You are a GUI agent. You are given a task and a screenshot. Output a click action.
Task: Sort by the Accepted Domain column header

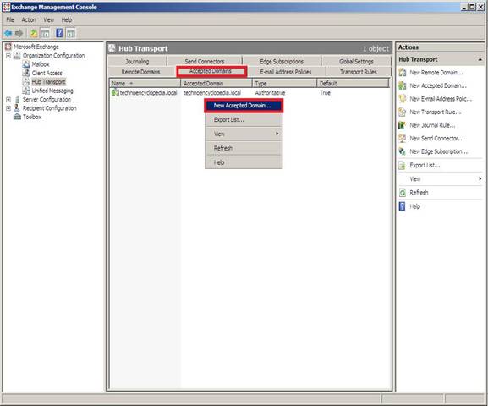click(217, 83)
